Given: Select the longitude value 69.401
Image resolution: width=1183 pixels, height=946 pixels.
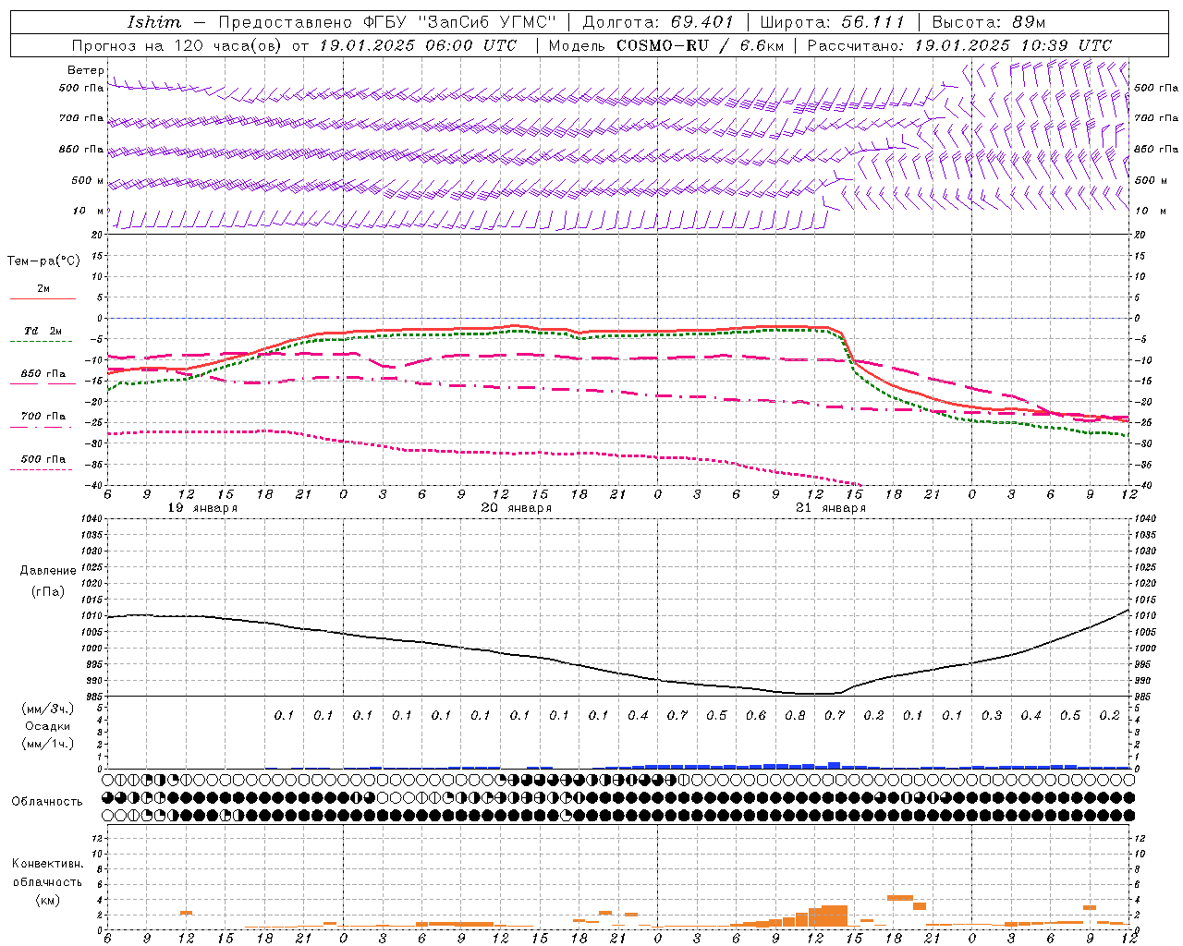Looking at the screenshot, I should click(x=701, y=22).
